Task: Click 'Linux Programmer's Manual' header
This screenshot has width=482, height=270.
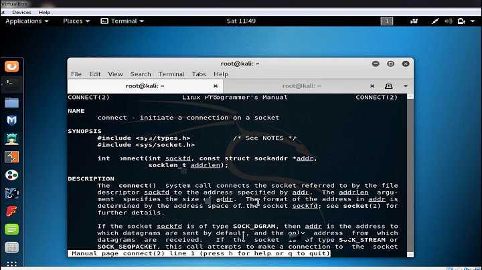Action: (235, 98)
